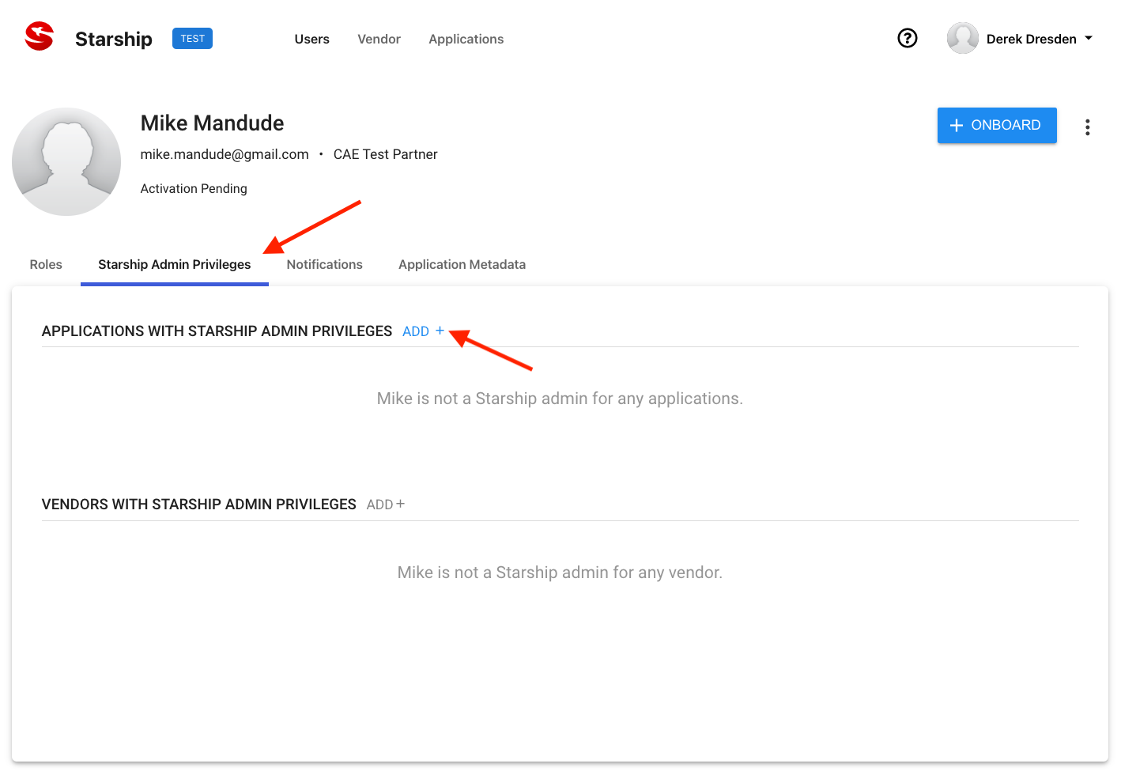Image resolution: width=1121 pixels, height=775 pixels.
Task: Click ADD next to Applications admin privileges
Action: [423, 331]
